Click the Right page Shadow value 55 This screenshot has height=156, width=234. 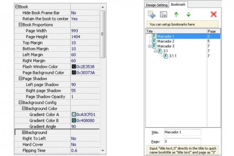(x=74, y=91)
